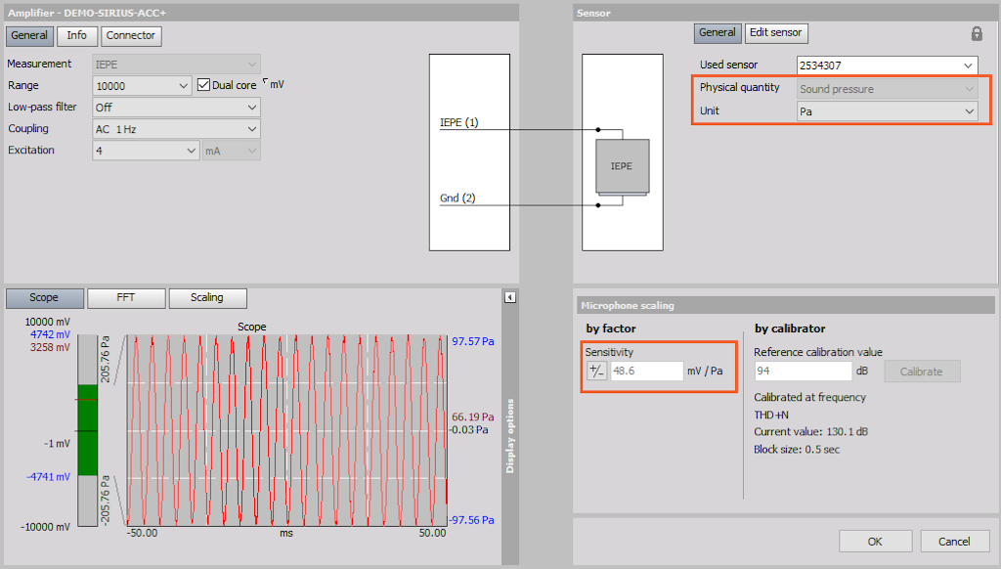This screenshot has height=569, width=1001.
Task: Click the Scope waveform graph
Action: click(286, 430)
